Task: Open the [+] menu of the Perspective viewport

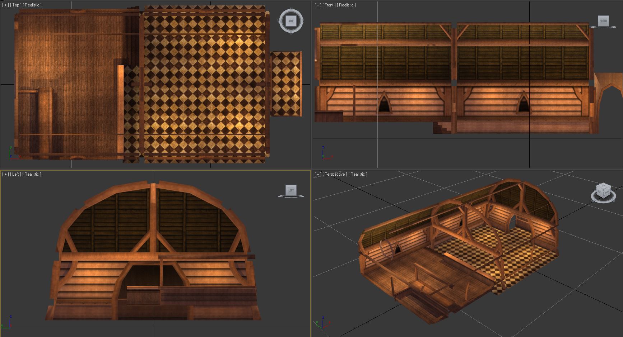Action: (318, 174)
